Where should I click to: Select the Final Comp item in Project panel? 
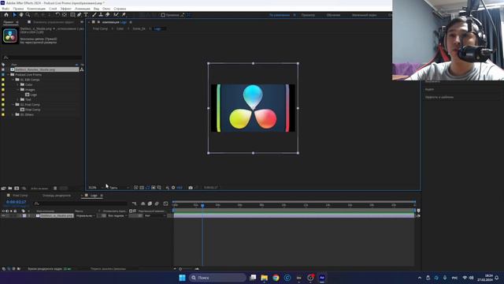tap(33, 110)
